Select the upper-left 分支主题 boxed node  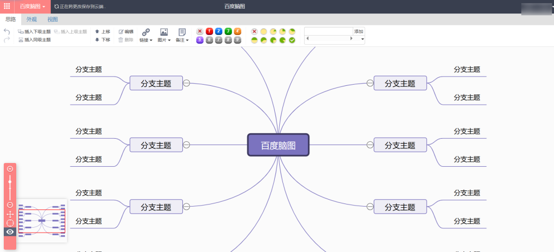click(156, 83)
